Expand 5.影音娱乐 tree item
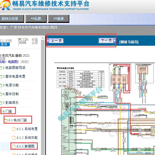This screenshot has width=155, height=155. 11,103
